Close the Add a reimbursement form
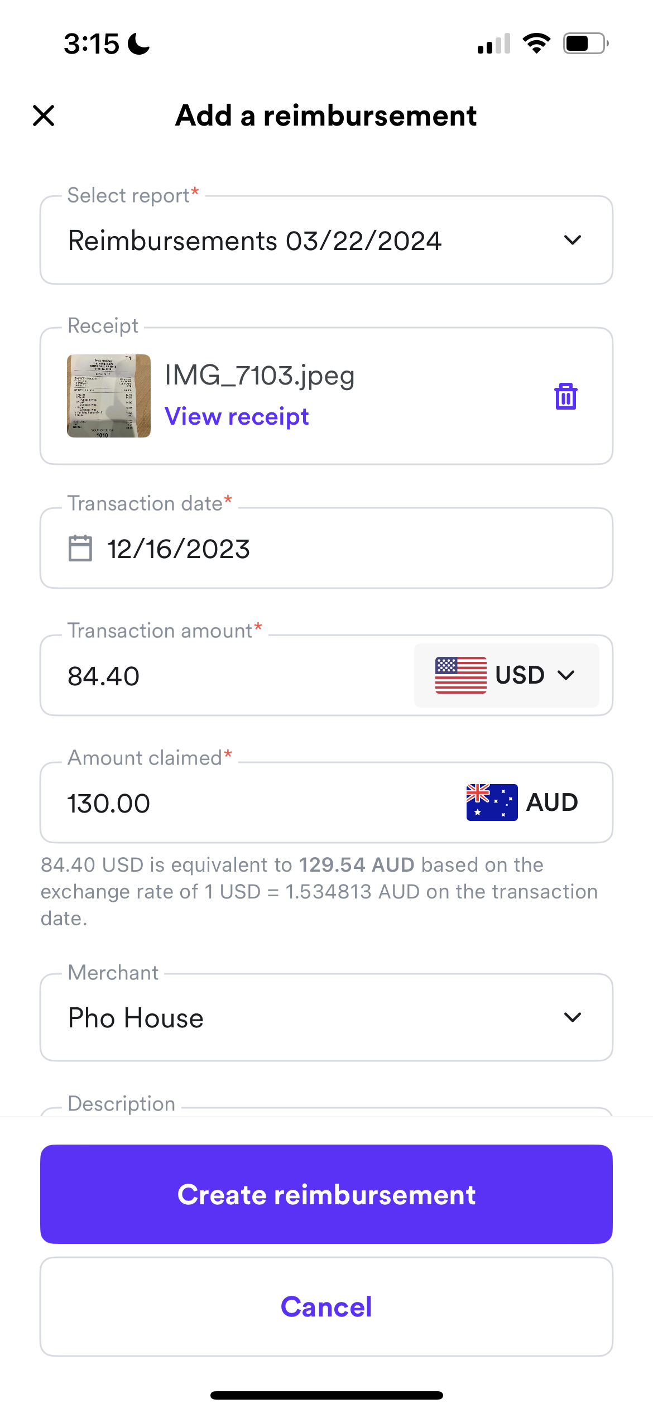This screenshot has width=653, height=1413. [44, 116]
